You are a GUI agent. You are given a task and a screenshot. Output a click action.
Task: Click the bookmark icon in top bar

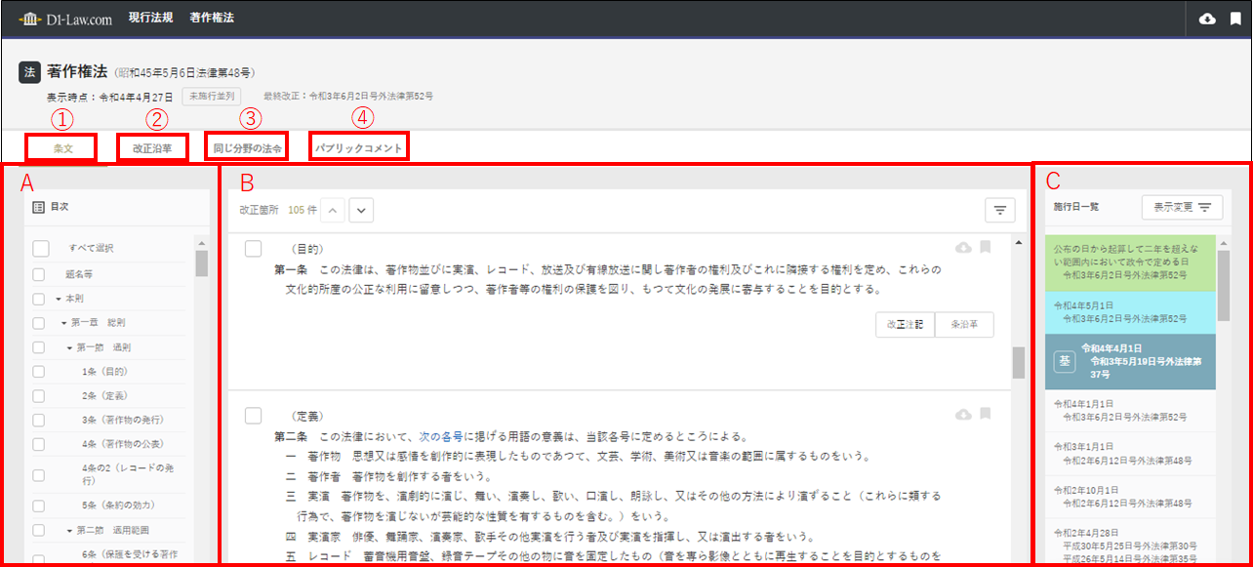pos(1234,19)
